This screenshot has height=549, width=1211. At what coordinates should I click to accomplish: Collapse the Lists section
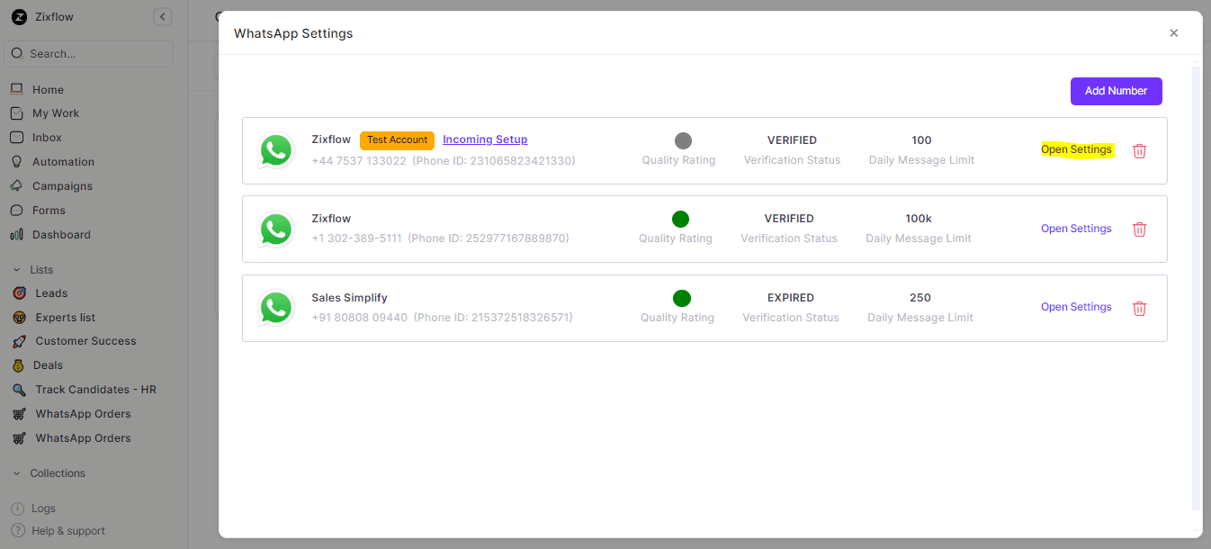17,270
